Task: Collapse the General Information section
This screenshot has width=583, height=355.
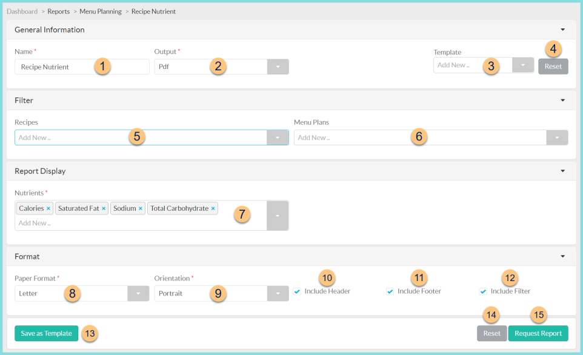Action: pyautogui.click(x=562, y=29)
